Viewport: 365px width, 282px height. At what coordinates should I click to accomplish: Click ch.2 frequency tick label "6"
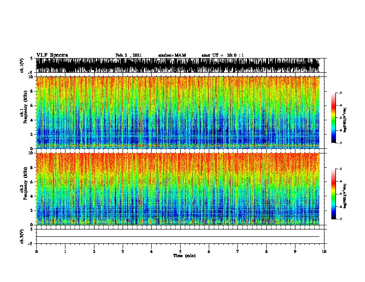pyautogui.click(x=32, y=182)
